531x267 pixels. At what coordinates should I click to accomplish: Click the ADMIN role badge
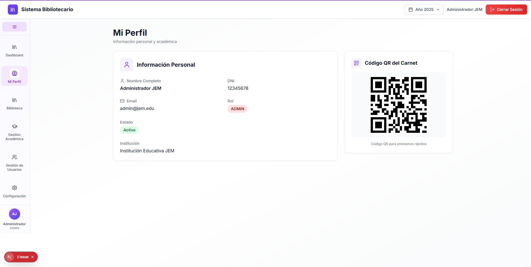pyautogui.click(x=237, y=109)
